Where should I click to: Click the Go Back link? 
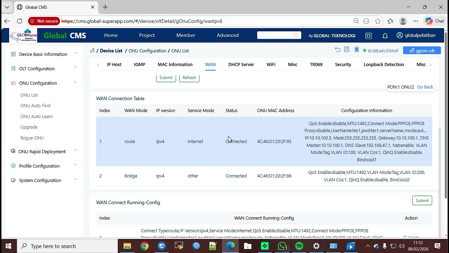(x=425, y=87)
